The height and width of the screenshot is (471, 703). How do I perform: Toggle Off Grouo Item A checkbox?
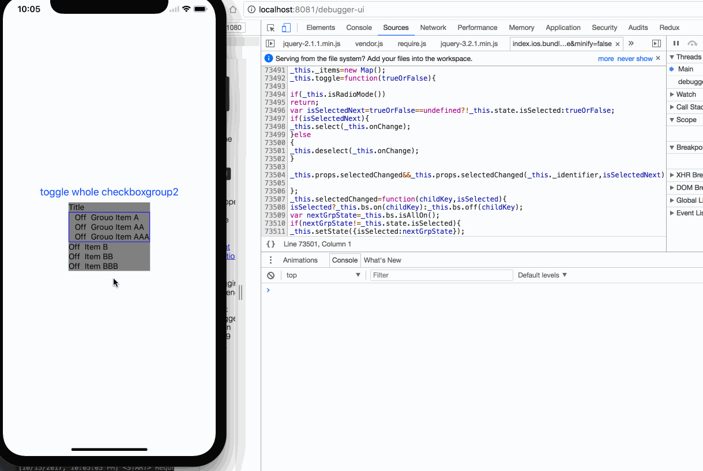pos(109,218)
